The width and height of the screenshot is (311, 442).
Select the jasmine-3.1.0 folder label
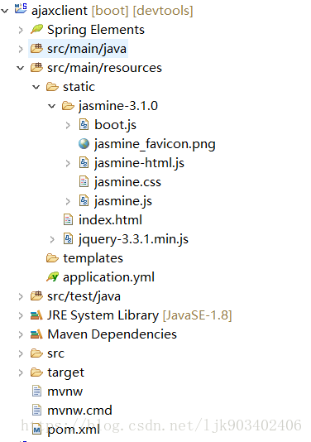click(118, 106)
